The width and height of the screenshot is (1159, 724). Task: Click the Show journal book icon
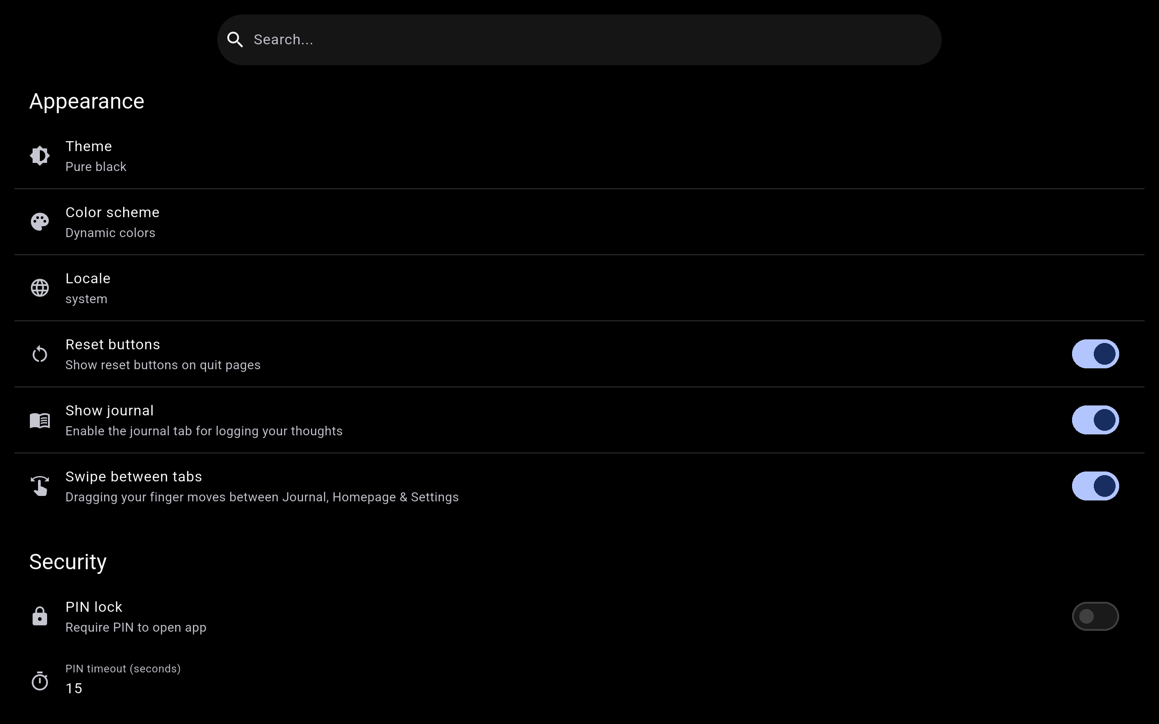[40, 420]
